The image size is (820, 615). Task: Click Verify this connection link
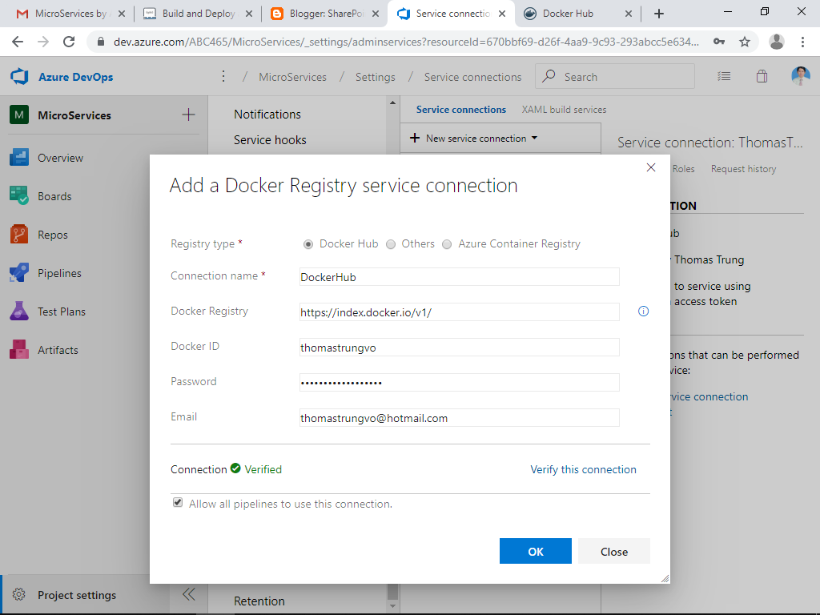pos(583,469)
